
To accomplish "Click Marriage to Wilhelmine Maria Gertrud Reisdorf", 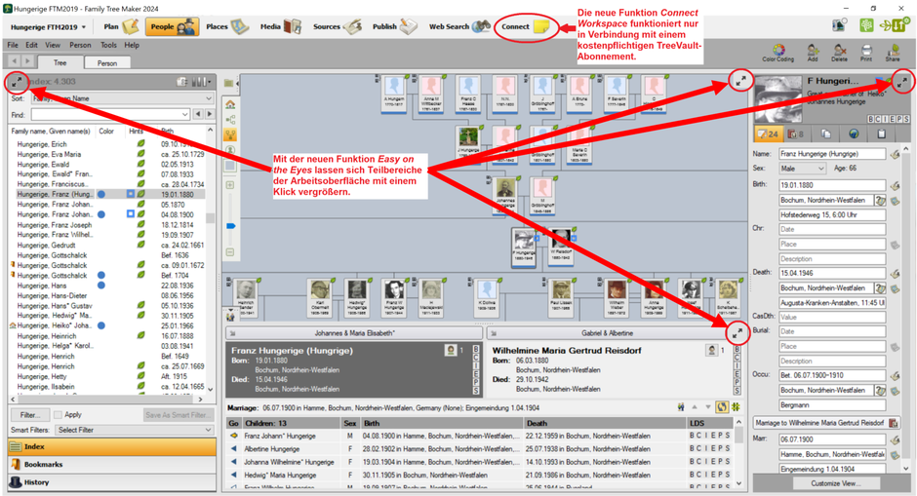I will click(x=819, y=423).
